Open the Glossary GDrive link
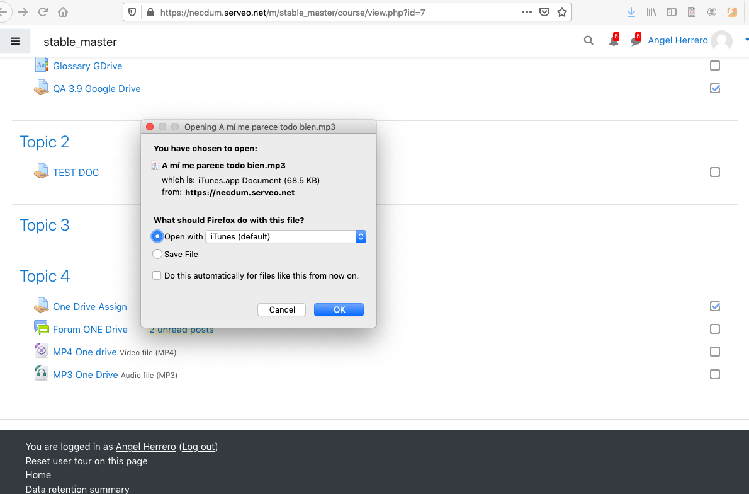Image resolution: width=749 pixels, height=494 pixels. [x=87, y=66]
